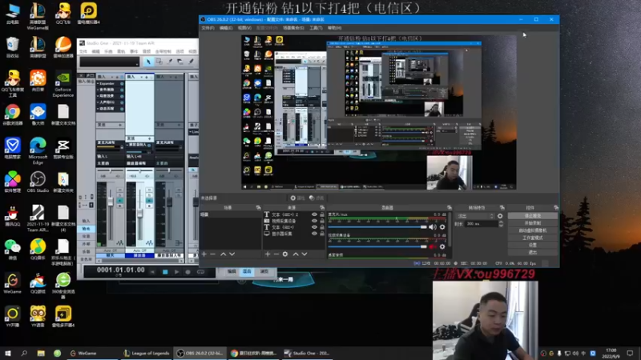The height and width of the screenshot is (360, 641).
Task: Toggle power of the Expander insert in Studio One
Action: (x=122, y=84)
